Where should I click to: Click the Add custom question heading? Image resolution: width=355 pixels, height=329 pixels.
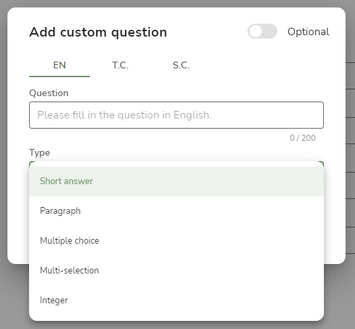(98, 32)
